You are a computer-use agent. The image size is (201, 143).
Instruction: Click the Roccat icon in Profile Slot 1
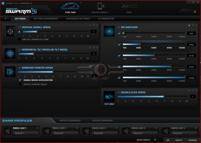[8, 131]
